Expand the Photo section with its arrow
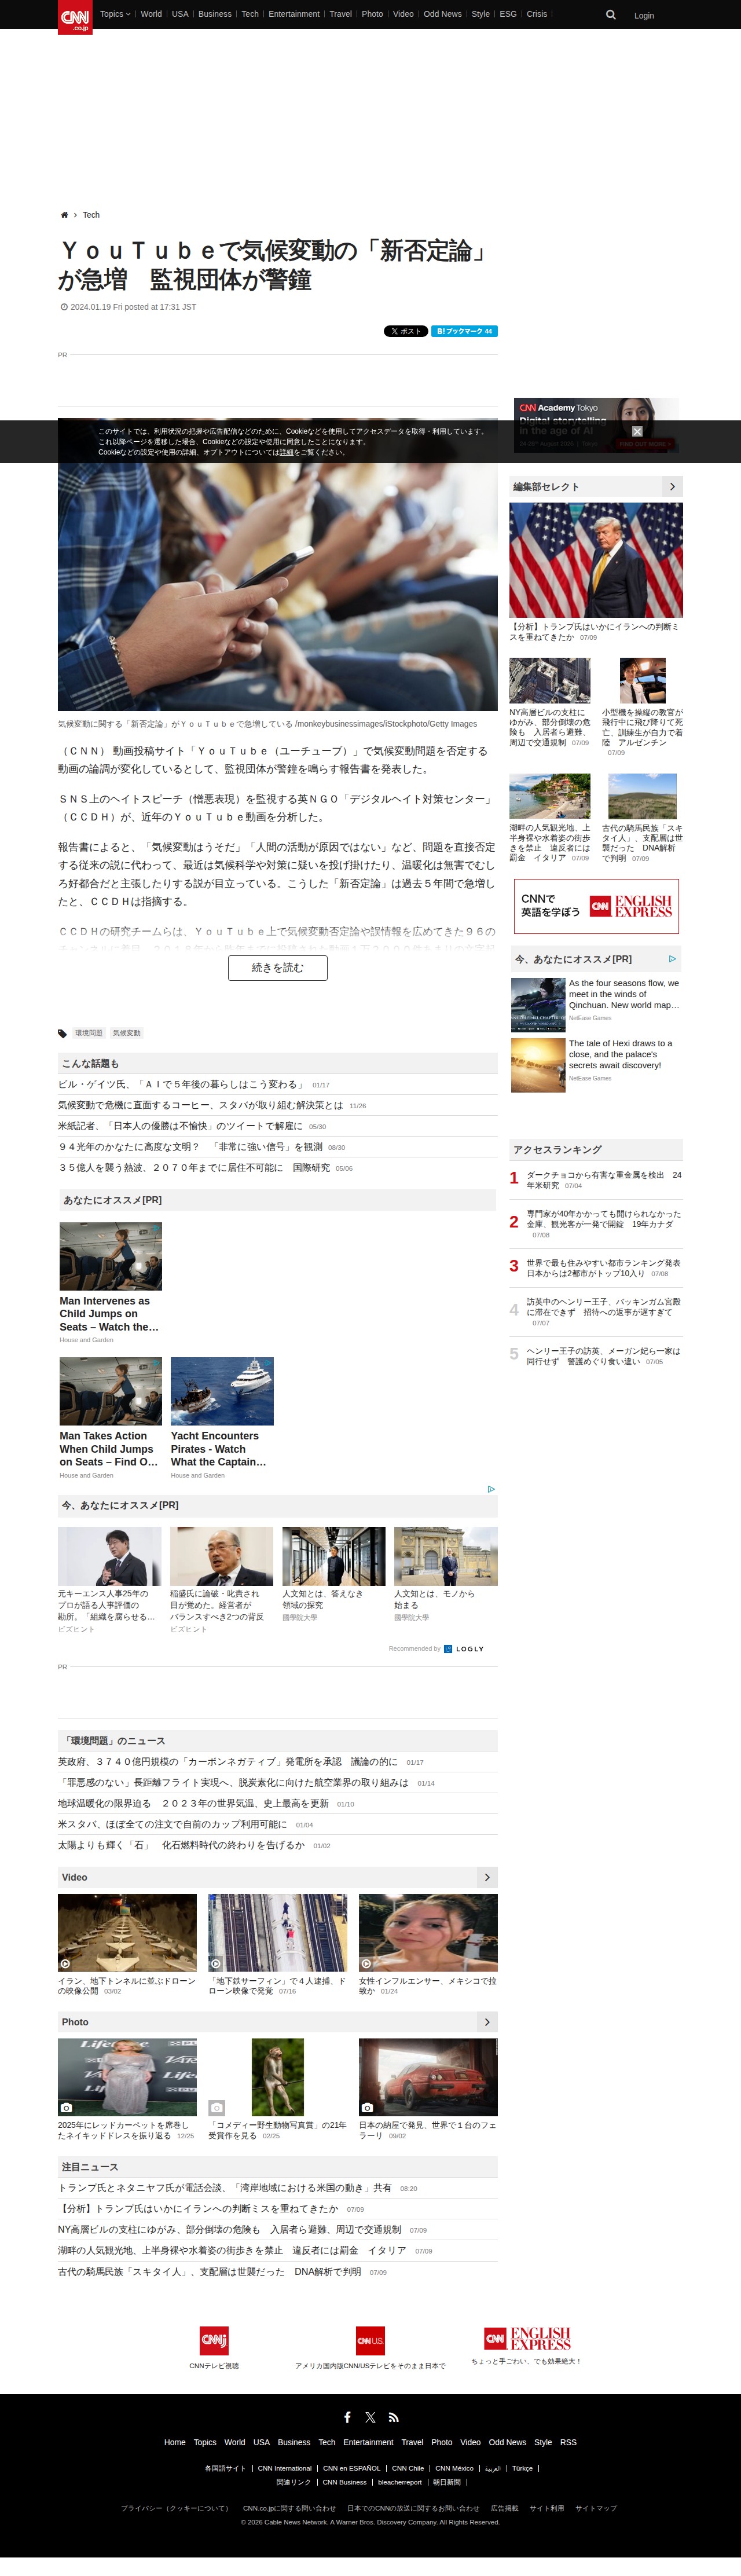 pos(487,2022)
